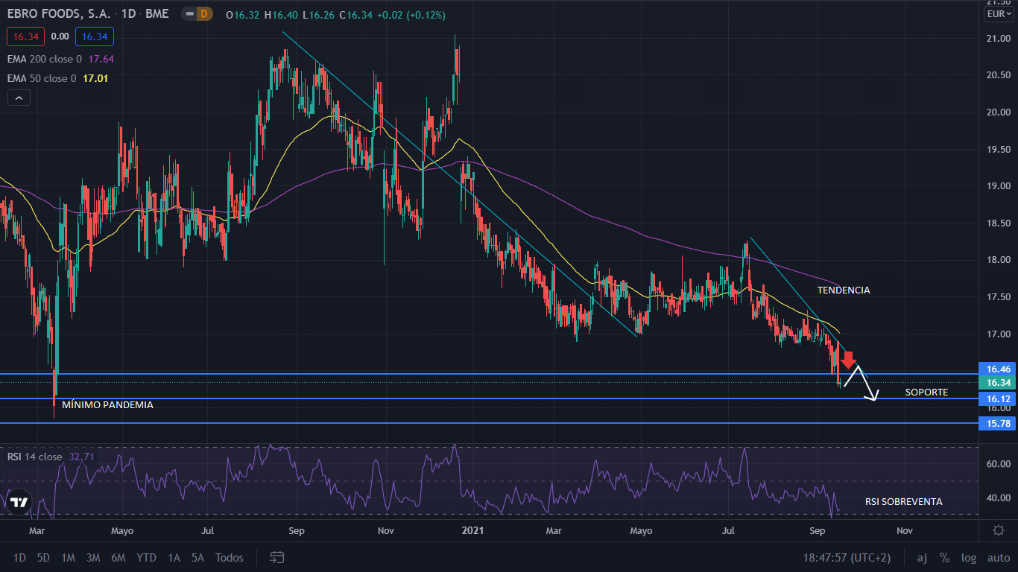Screen dimensions: 1018x572
Task: Open the timezone menu showing UTC+2
Action: click(847, 557)
